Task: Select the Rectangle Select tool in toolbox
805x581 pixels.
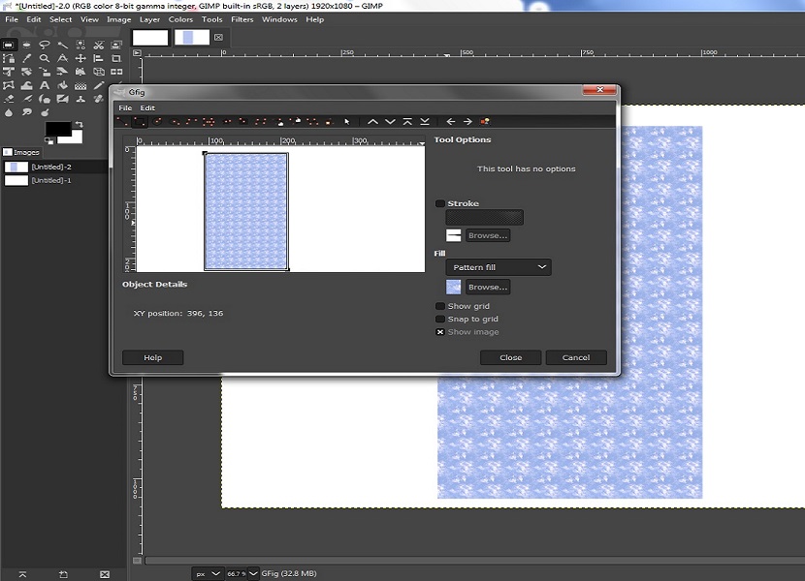Action: pos(10,45)
